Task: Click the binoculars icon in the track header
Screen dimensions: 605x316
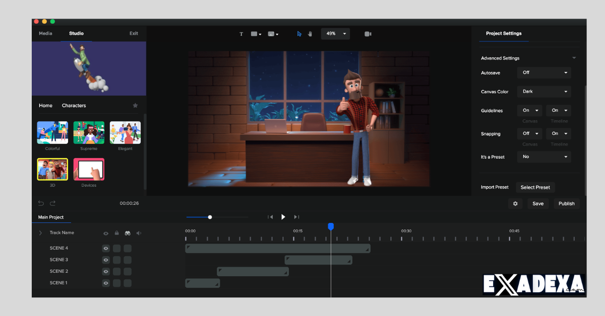Action: click(128, 233)
